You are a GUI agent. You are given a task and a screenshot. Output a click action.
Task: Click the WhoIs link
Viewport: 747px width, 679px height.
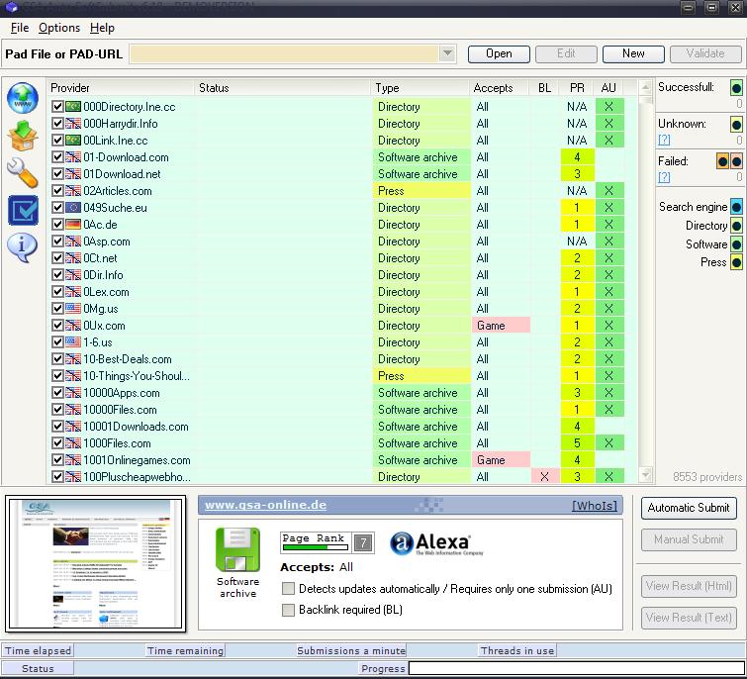click(594, 505)
